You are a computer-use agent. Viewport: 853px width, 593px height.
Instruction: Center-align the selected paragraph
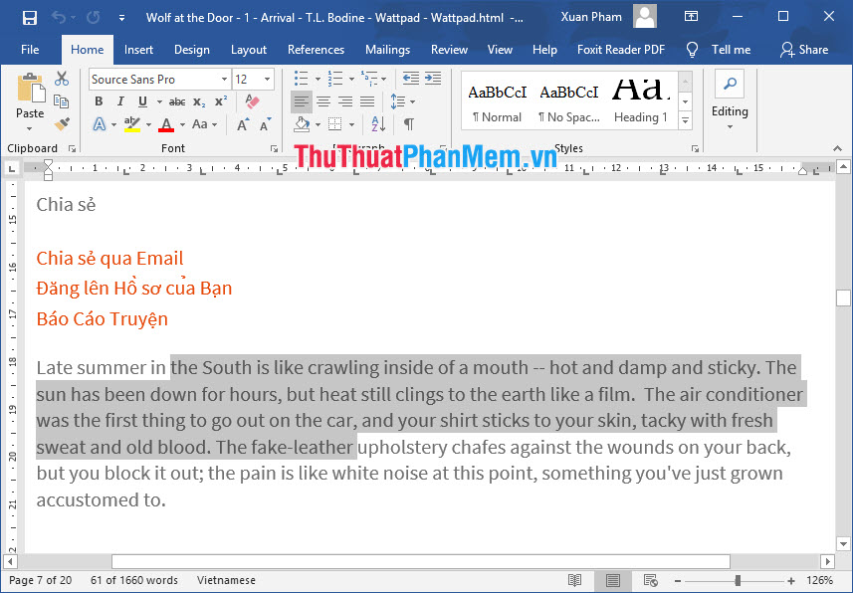tap(325, 100)
